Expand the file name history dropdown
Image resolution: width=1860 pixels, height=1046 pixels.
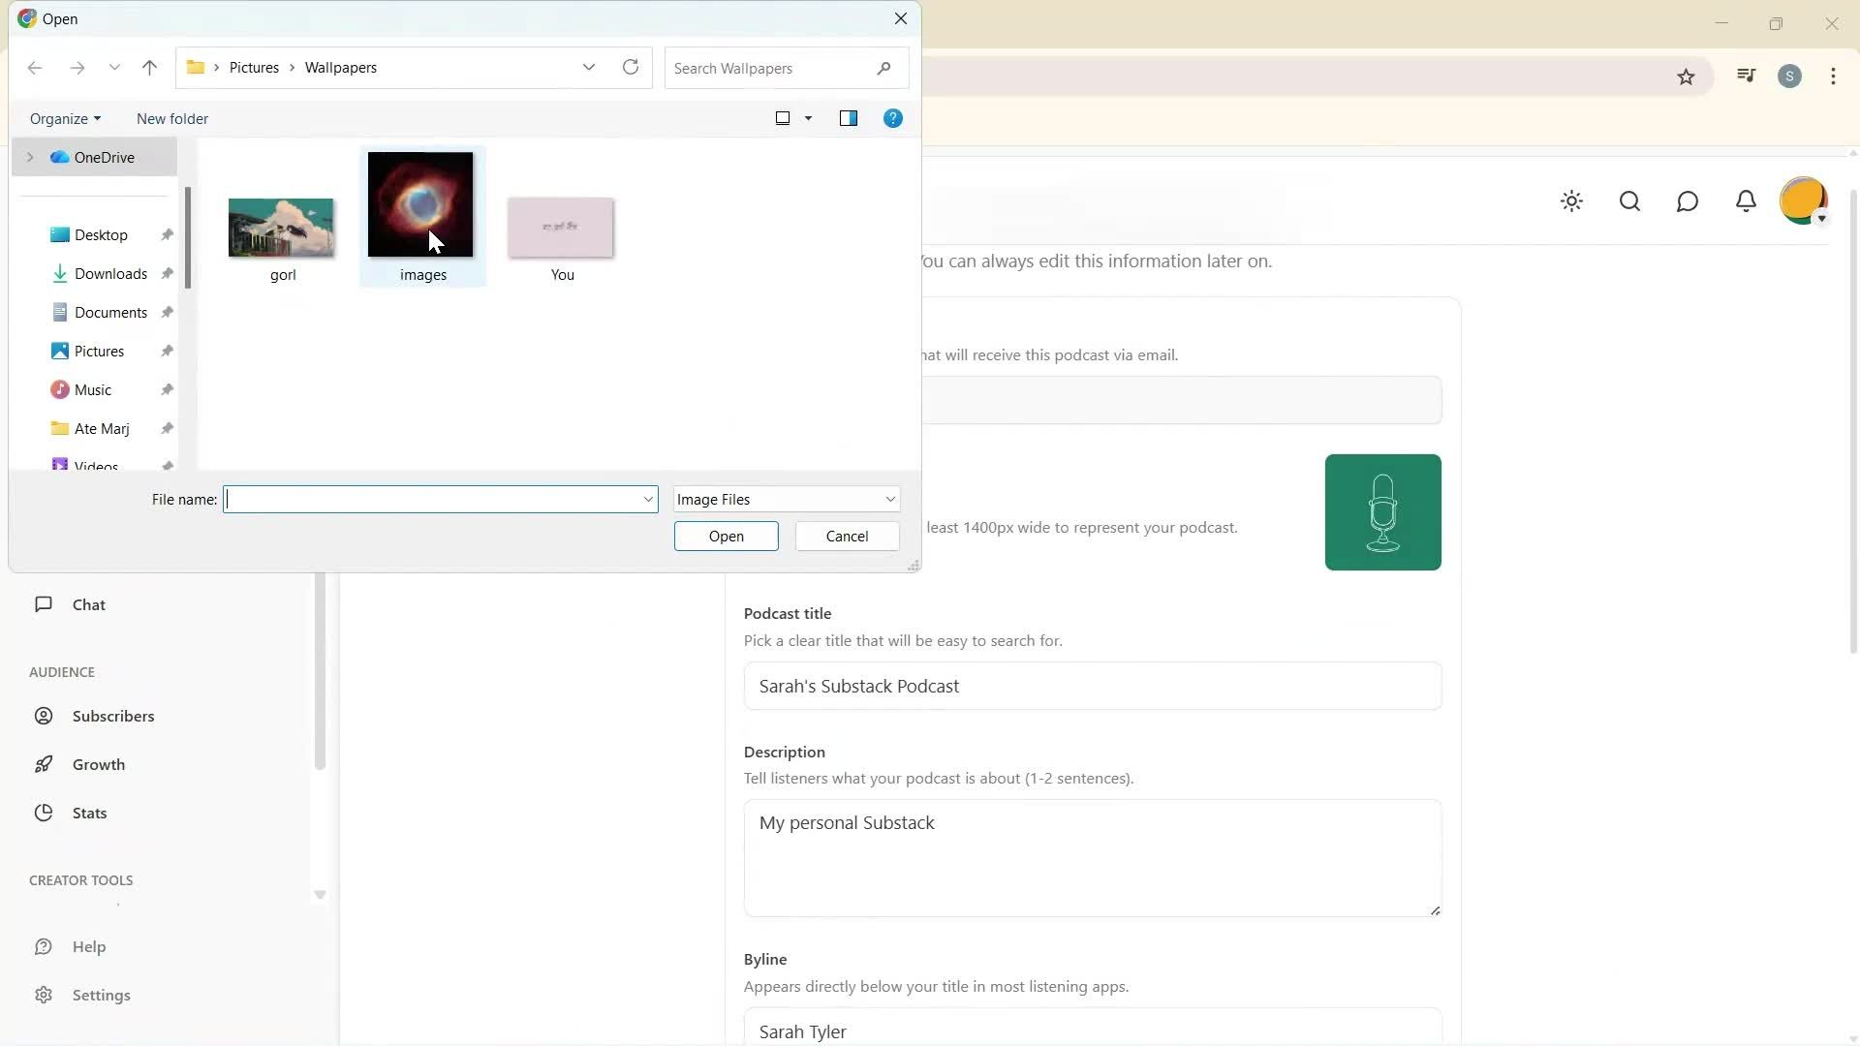[x=647, y=499]
